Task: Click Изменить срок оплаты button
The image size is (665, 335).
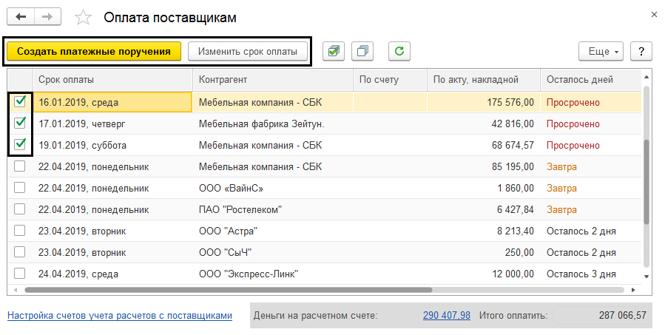Action: click(247, 51)
